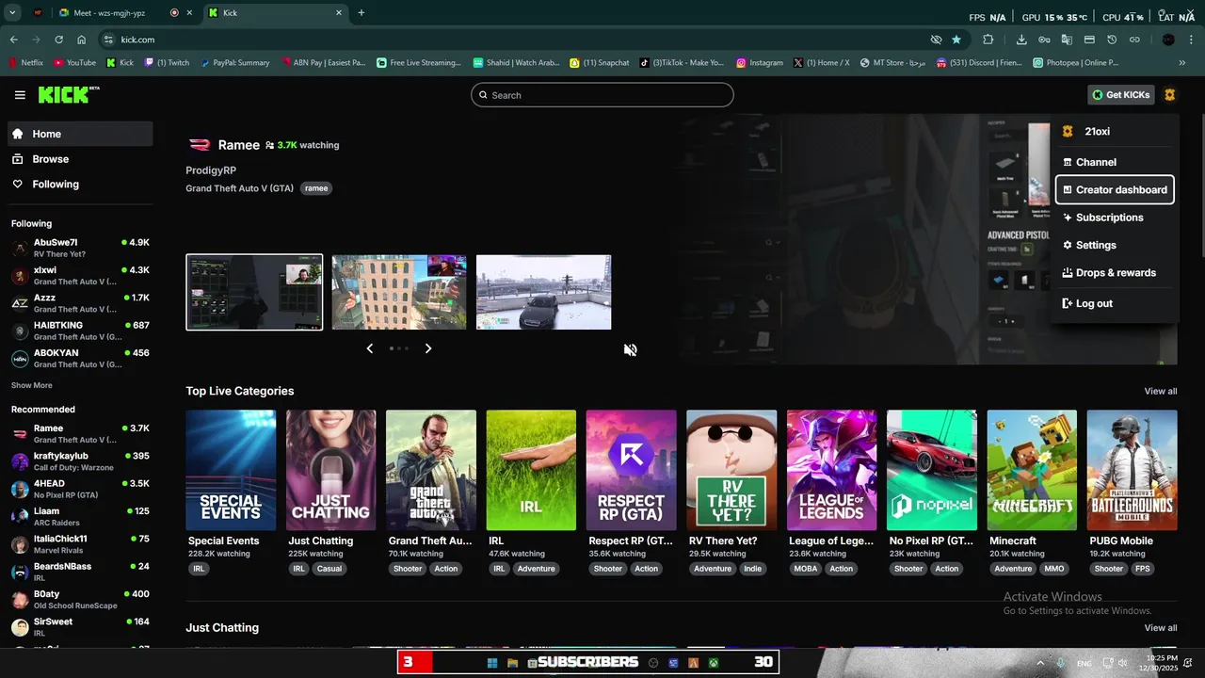This screenshot has height=678, width=1205.
Task: Open Azzz channel in the sidebar
Action: [80, 303]
